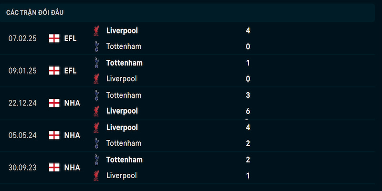Click England flag beside 30.09.23 NHA
The width and height of the screenshot is (382, 191).
[54, 168]
